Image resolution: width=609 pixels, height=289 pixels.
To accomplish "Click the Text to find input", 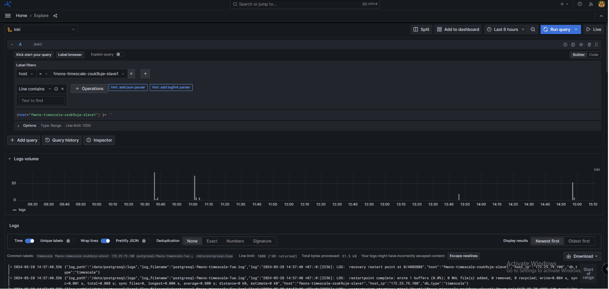I will (x=42, y=101).
